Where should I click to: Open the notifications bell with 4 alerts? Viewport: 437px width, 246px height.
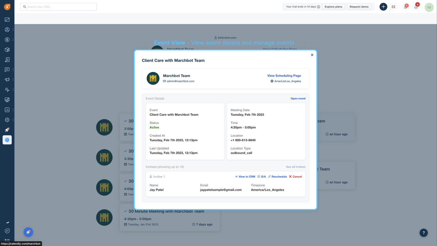coord(416,6)
